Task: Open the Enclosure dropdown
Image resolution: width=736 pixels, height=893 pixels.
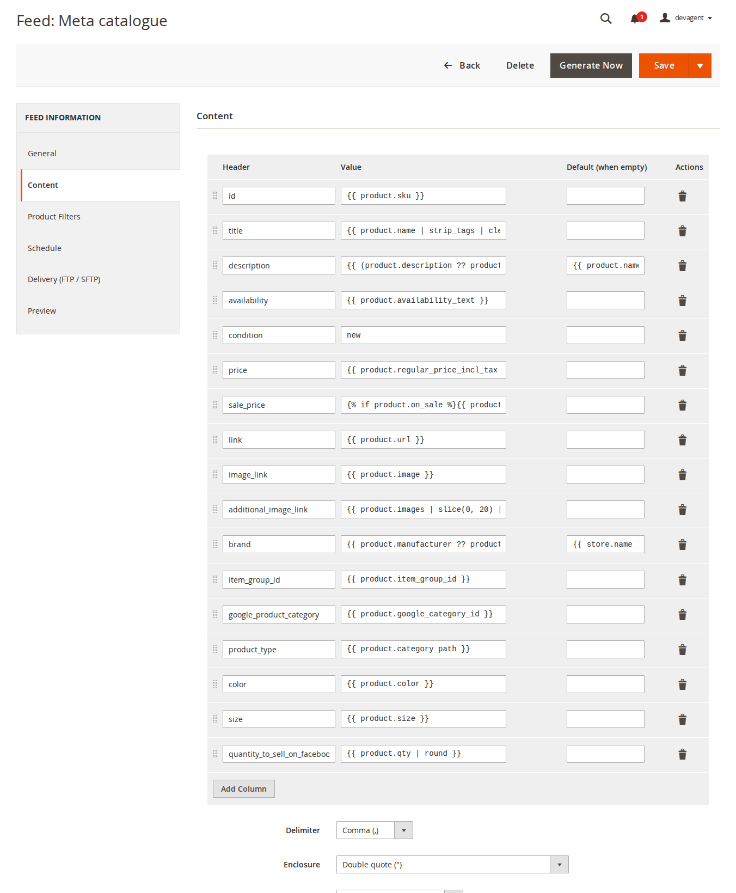Action: (452, 865)
